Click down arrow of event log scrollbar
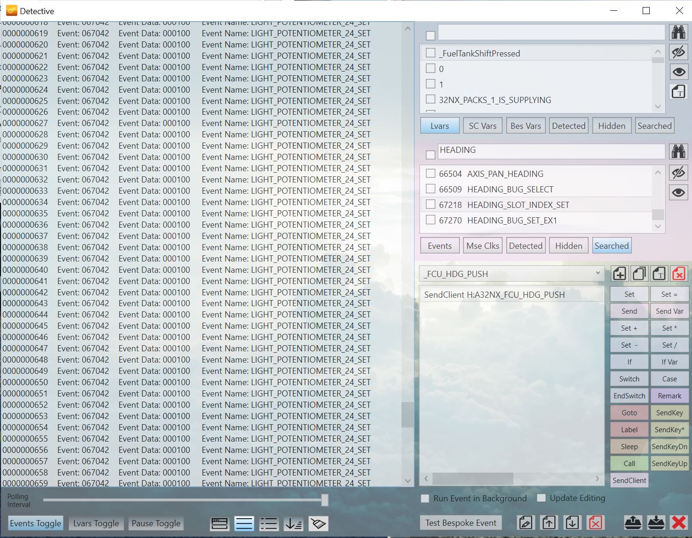Viewport: 692px width, 538px height. (x=408, y=481)
